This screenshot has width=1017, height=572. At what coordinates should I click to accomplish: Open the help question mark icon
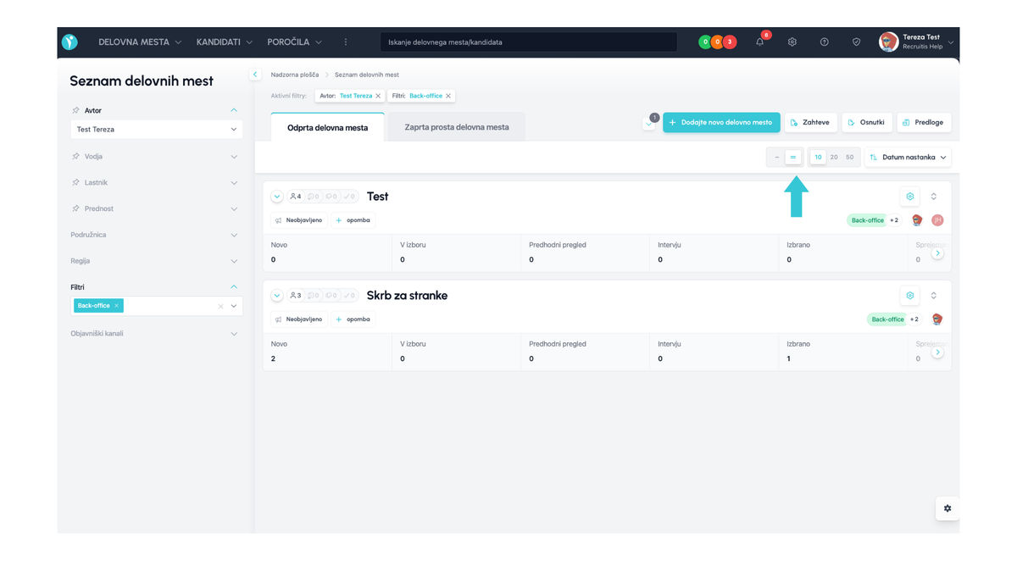824,42
